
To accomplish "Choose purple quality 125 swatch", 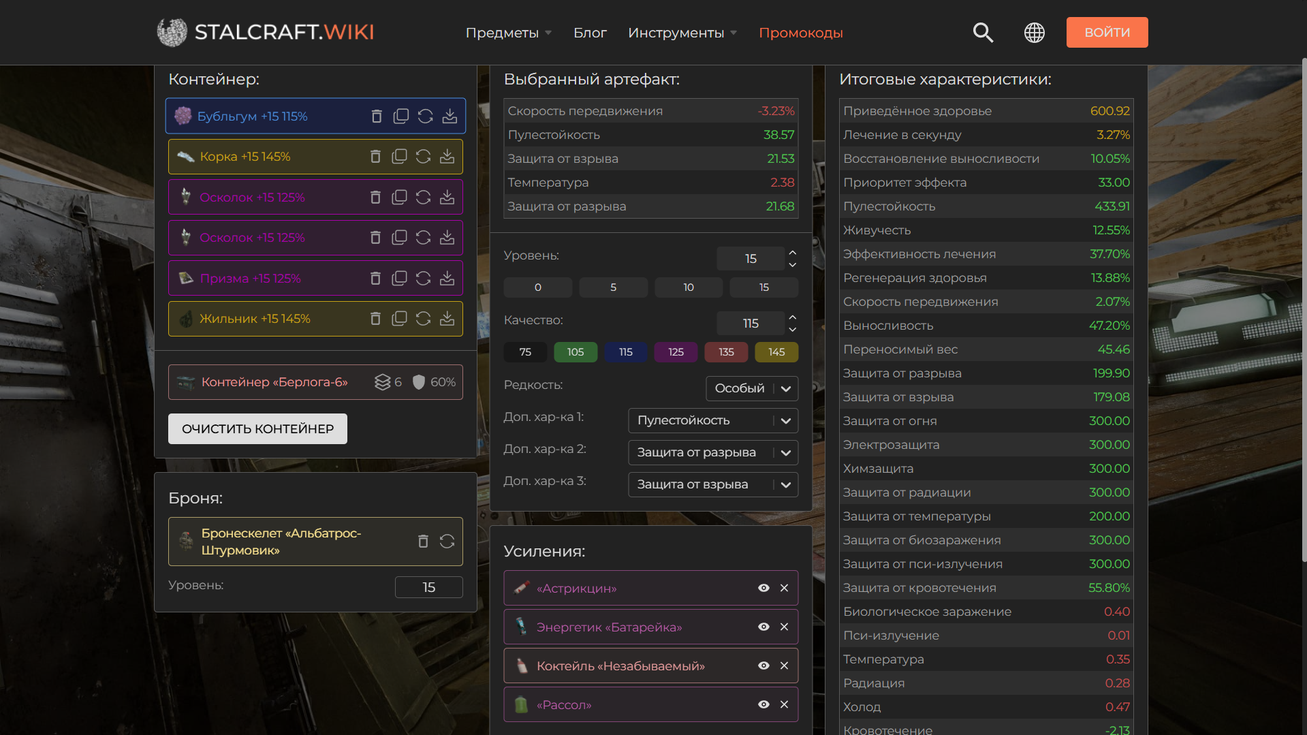I will pos(676,352).
